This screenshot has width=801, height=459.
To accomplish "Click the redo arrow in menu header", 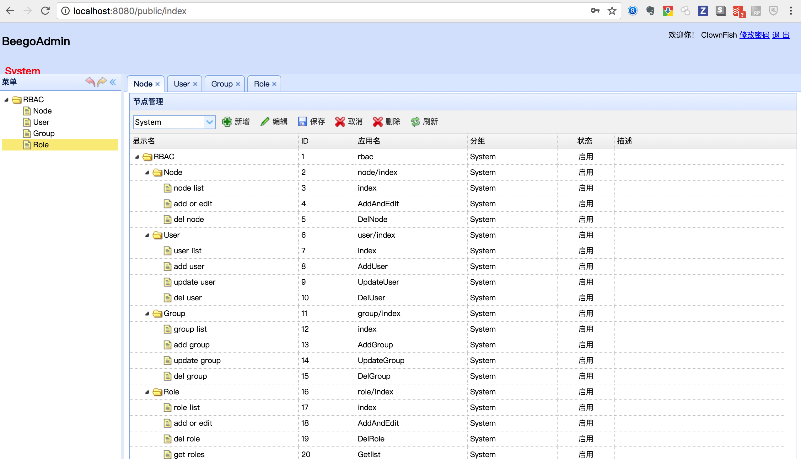I will [102, 82].
